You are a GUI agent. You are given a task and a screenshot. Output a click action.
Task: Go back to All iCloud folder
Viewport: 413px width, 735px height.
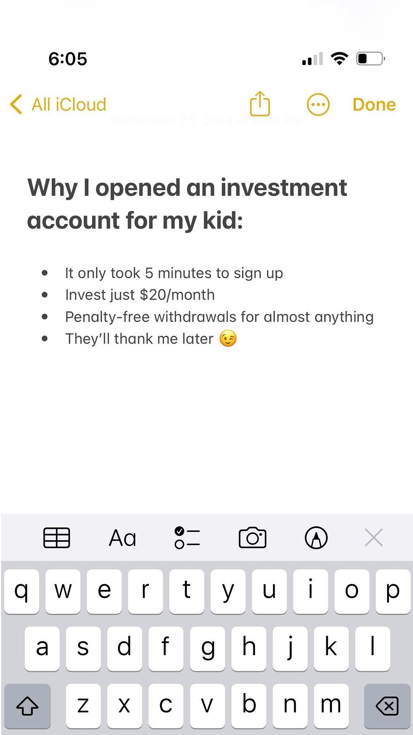[58, 105]
